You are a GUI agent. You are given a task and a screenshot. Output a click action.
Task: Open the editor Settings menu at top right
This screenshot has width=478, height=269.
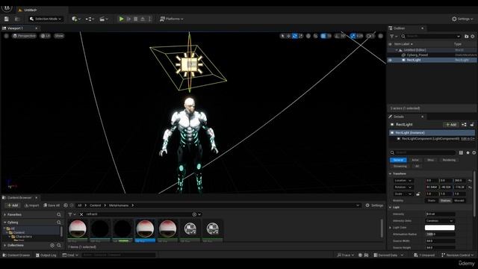tap(462, 19)
